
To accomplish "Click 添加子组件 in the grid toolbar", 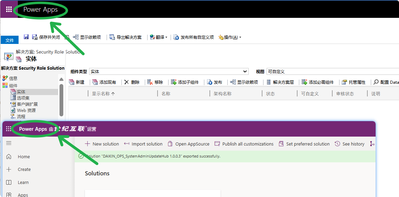I will 185,82.
